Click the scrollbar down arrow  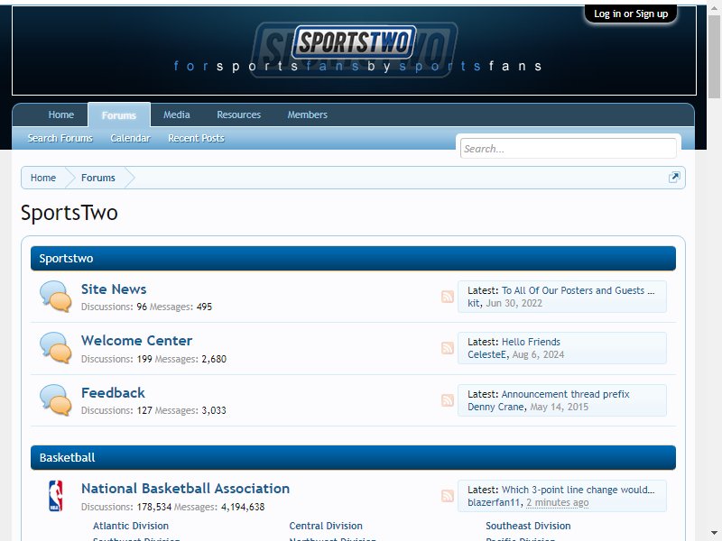pos(714,534)
